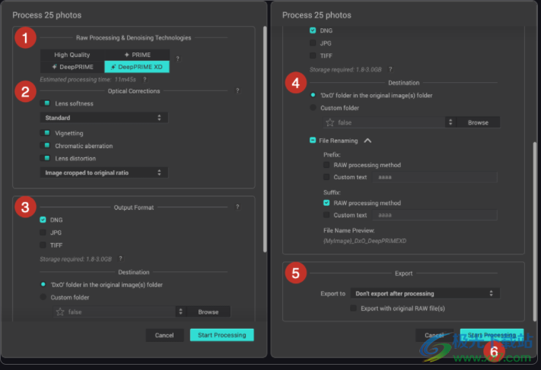
Task: Open the Output Format help icon
Action: [237, 207]
